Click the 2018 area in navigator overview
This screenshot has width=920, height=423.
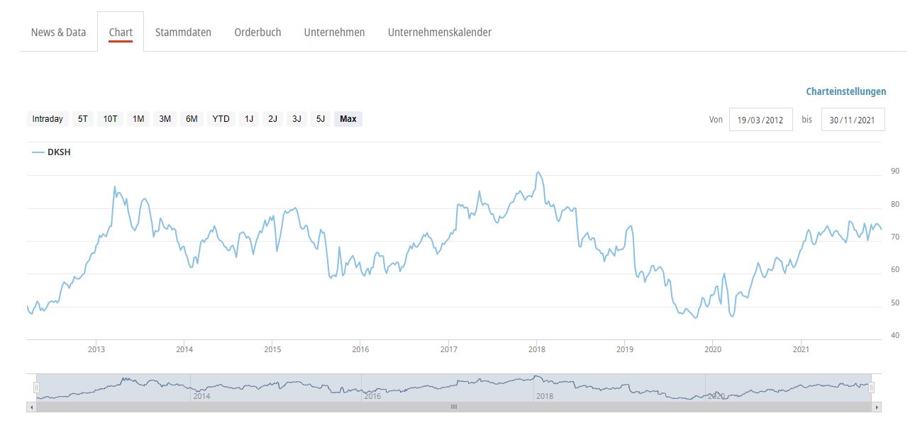(544, 388)
